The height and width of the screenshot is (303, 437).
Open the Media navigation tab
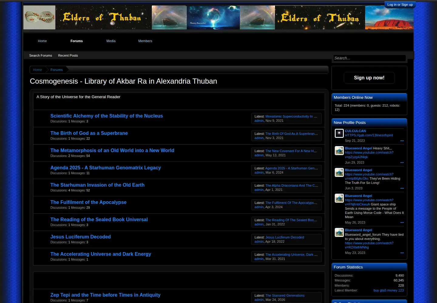[111, 41]
